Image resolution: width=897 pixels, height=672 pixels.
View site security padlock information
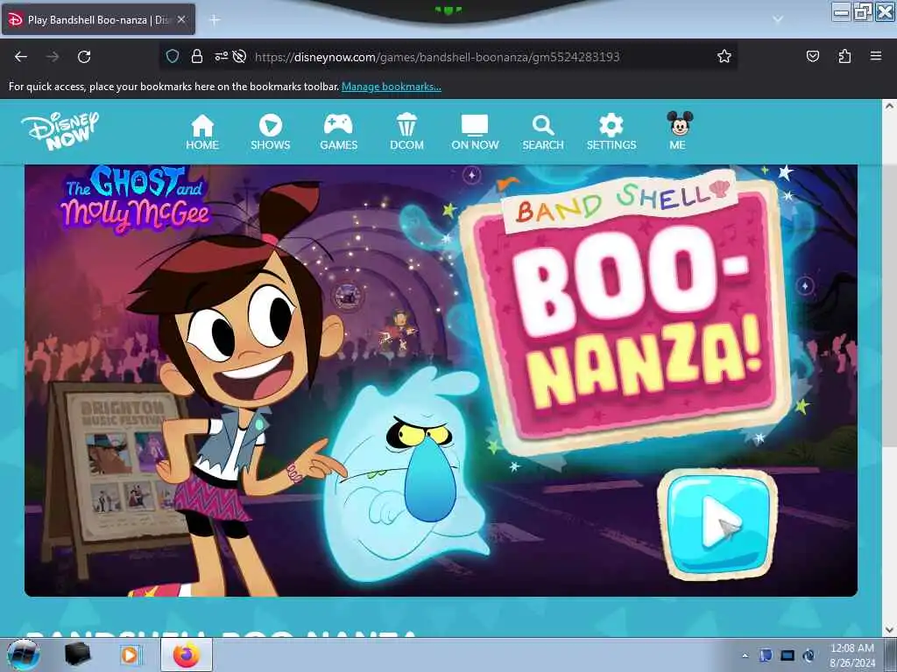[x=197, y=56]
